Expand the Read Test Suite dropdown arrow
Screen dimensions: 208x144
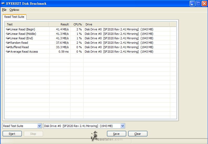click(x=39, y=126)
